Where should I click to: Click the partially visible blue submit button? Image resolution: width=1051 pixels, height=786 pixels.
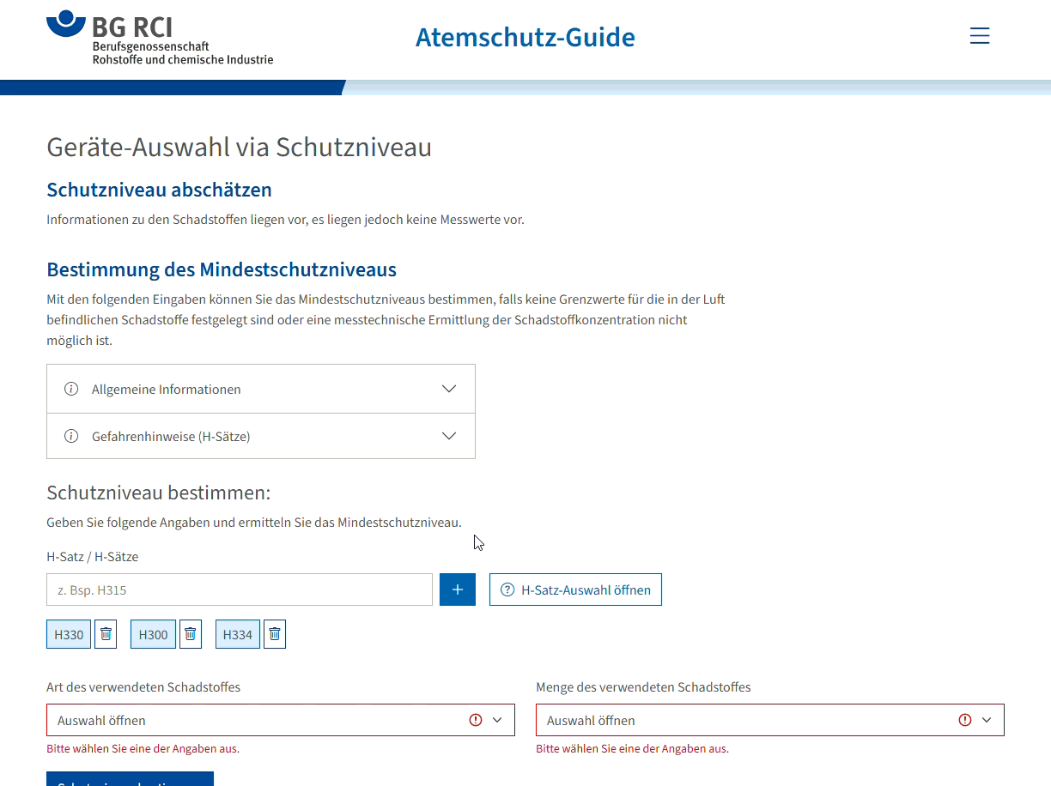130,779
